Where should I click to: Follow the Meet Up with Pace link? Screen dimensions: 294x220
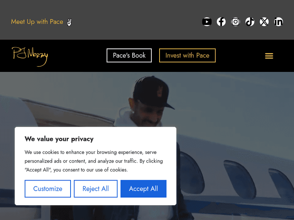click(x=37, y=22)
